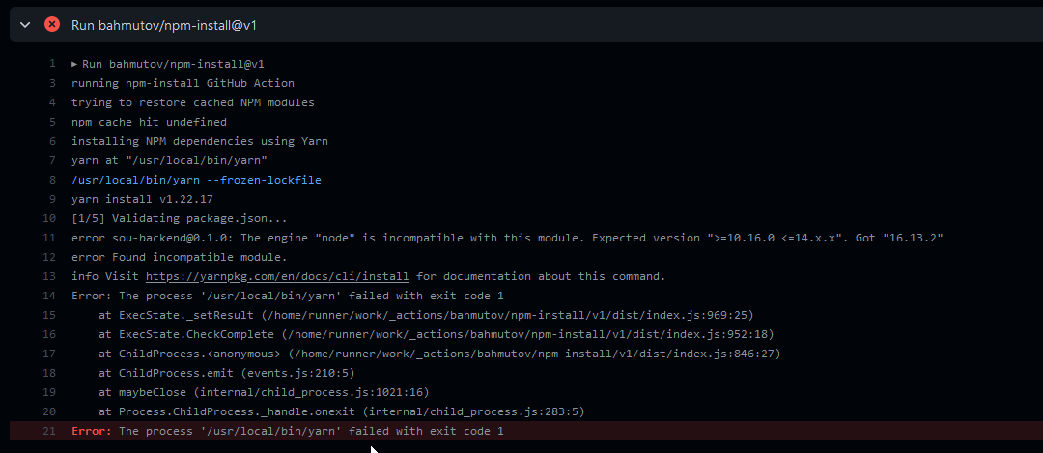Viewport: 1043px width, 453px height.
Task: Click the 'error Found incompatible module' line
Action: click(179, 257)
